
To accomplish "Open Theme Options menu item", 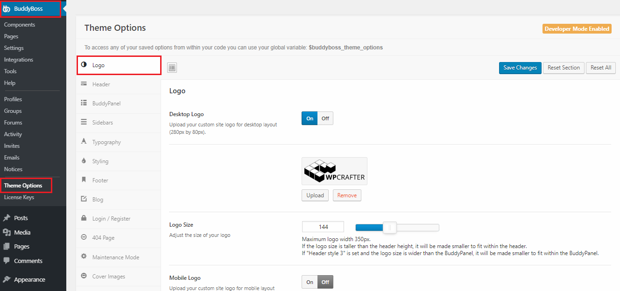I will 23,186.
